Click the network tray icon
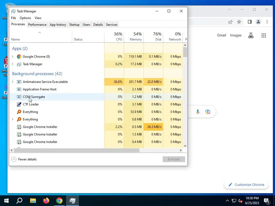The height and width of the screenshot is (206, 275). pos(234,201)
